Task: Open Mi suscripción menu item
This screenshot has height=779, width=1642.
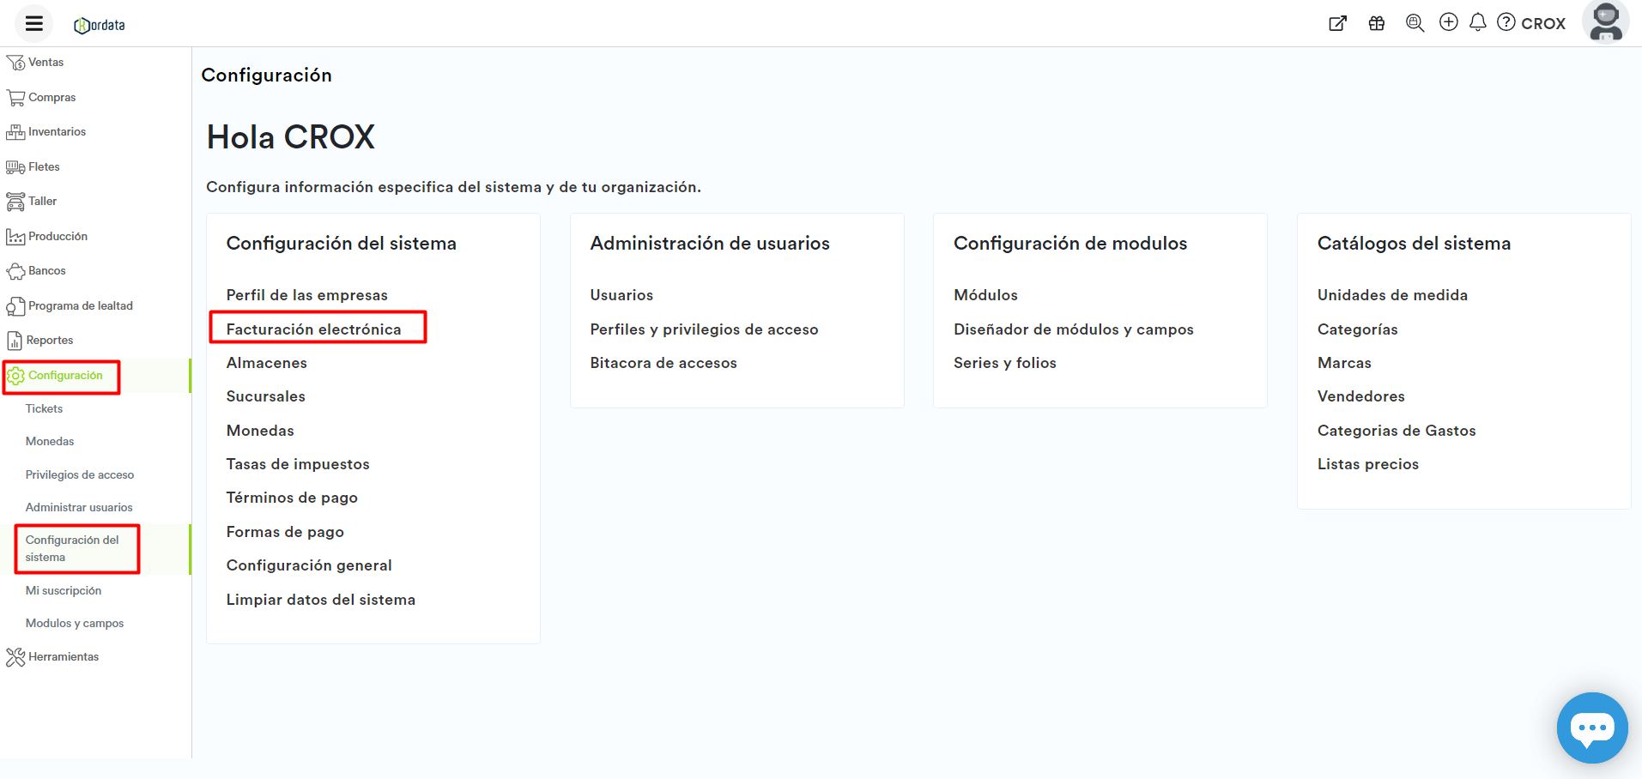Action: [64, 590]
